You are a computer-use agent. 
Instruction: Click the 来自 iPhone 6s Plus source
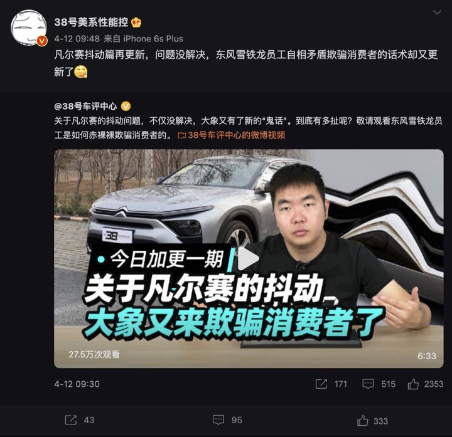pyautogui.click(x=143, y=39)
